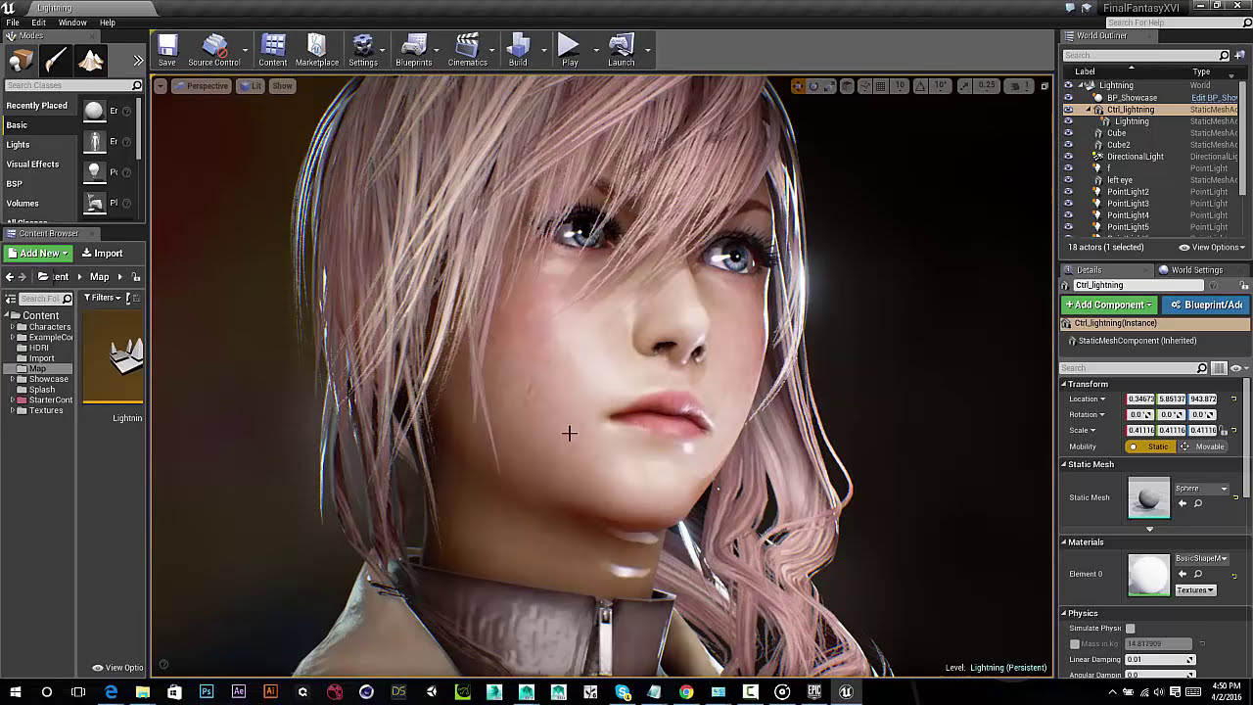Select the translate gizmo tool in viewport
1253x705 pixels.
pos(798,86)
